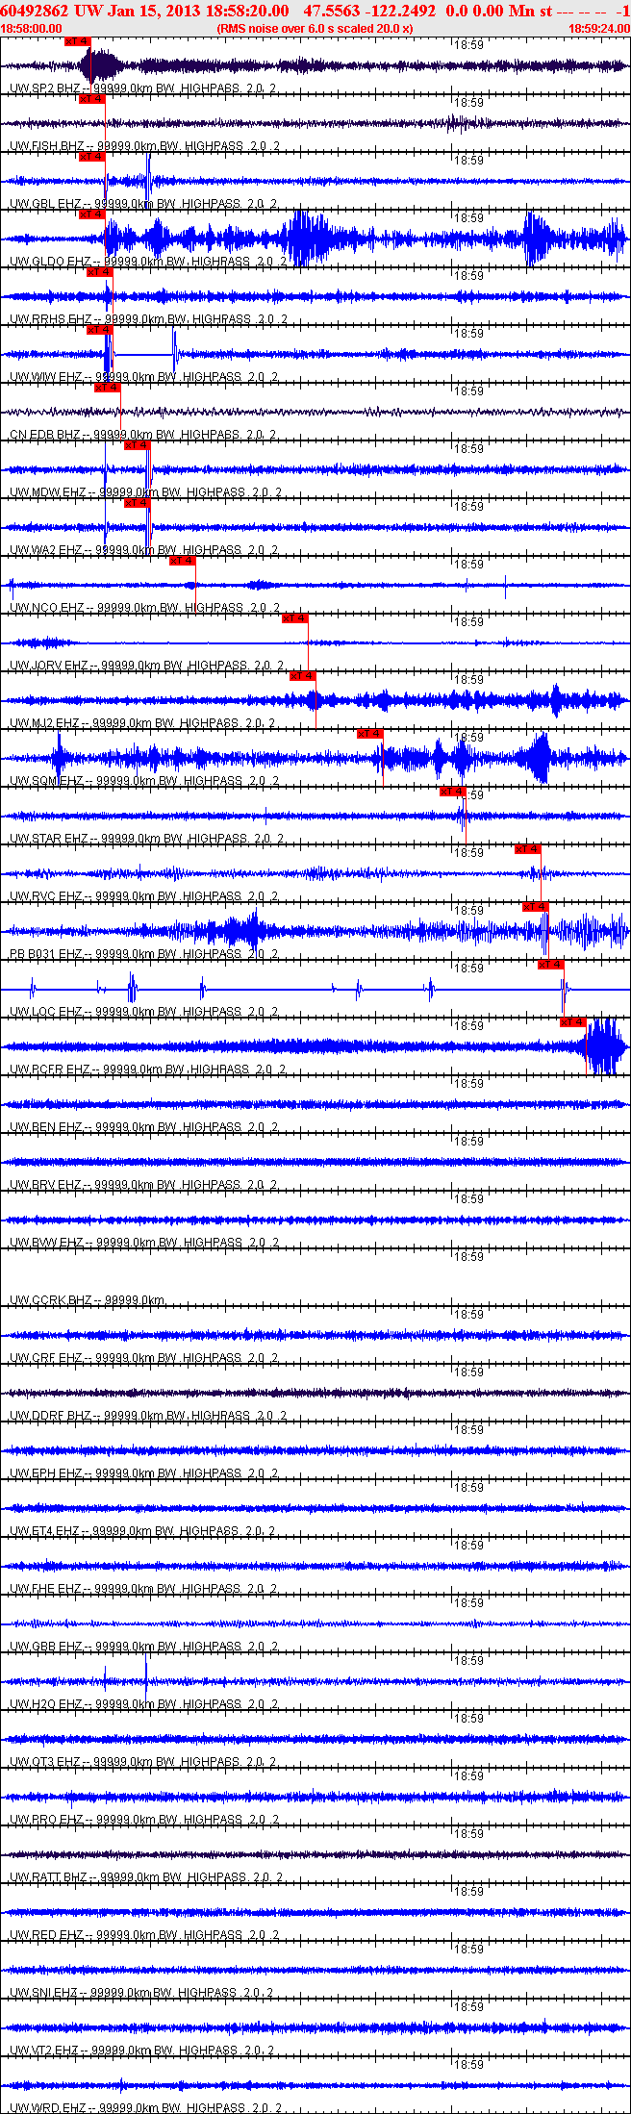Select the pick marker on SQM trace
Screen dimensions: 631x2114
click(x=369, y=734)
